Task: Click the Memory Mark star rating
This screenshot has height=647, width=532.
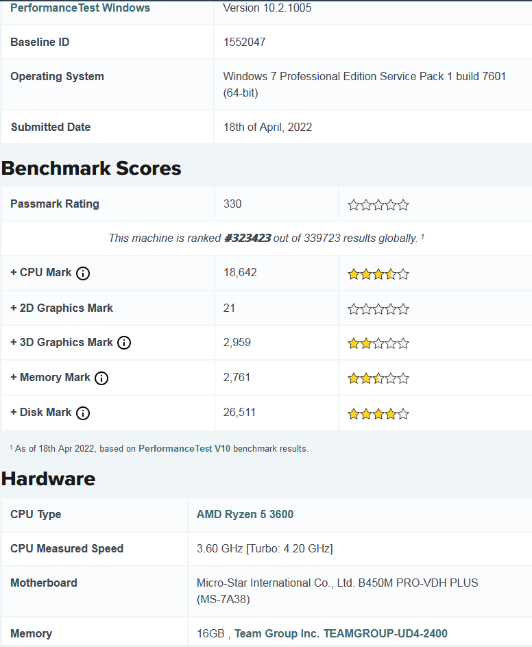Action: click(378, 378)
